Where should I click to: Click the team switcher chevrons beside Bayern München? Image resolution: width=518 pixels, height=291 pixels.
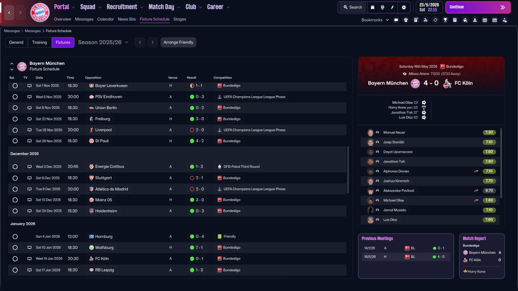pyautogui.click(x=12, y=66)
